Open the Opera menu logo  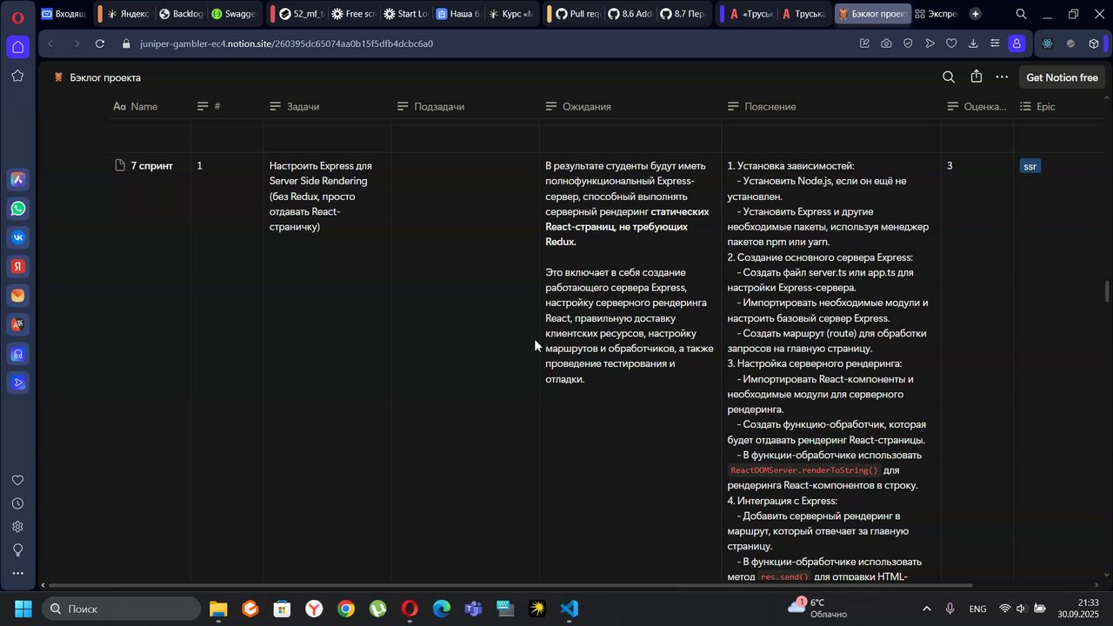pyautogui.click(x=17, y=17)
